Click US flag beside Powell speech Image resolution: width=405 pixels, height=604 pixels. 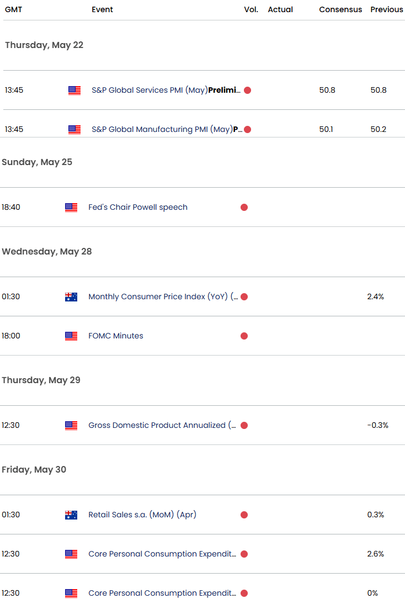click(x=71, y=207)
